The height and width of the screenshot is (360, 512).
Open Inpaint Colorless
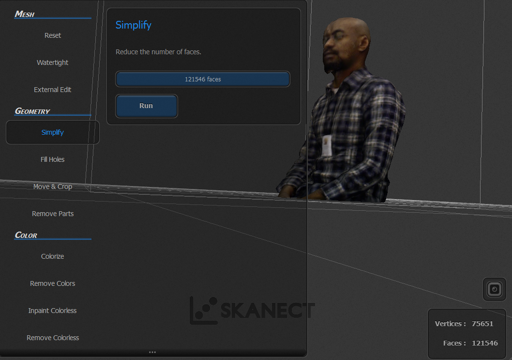(53, 311)
